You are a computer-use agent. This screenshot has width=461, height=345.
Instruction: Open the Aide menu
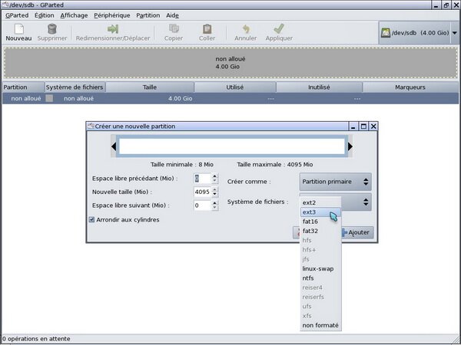click(172, 15)
